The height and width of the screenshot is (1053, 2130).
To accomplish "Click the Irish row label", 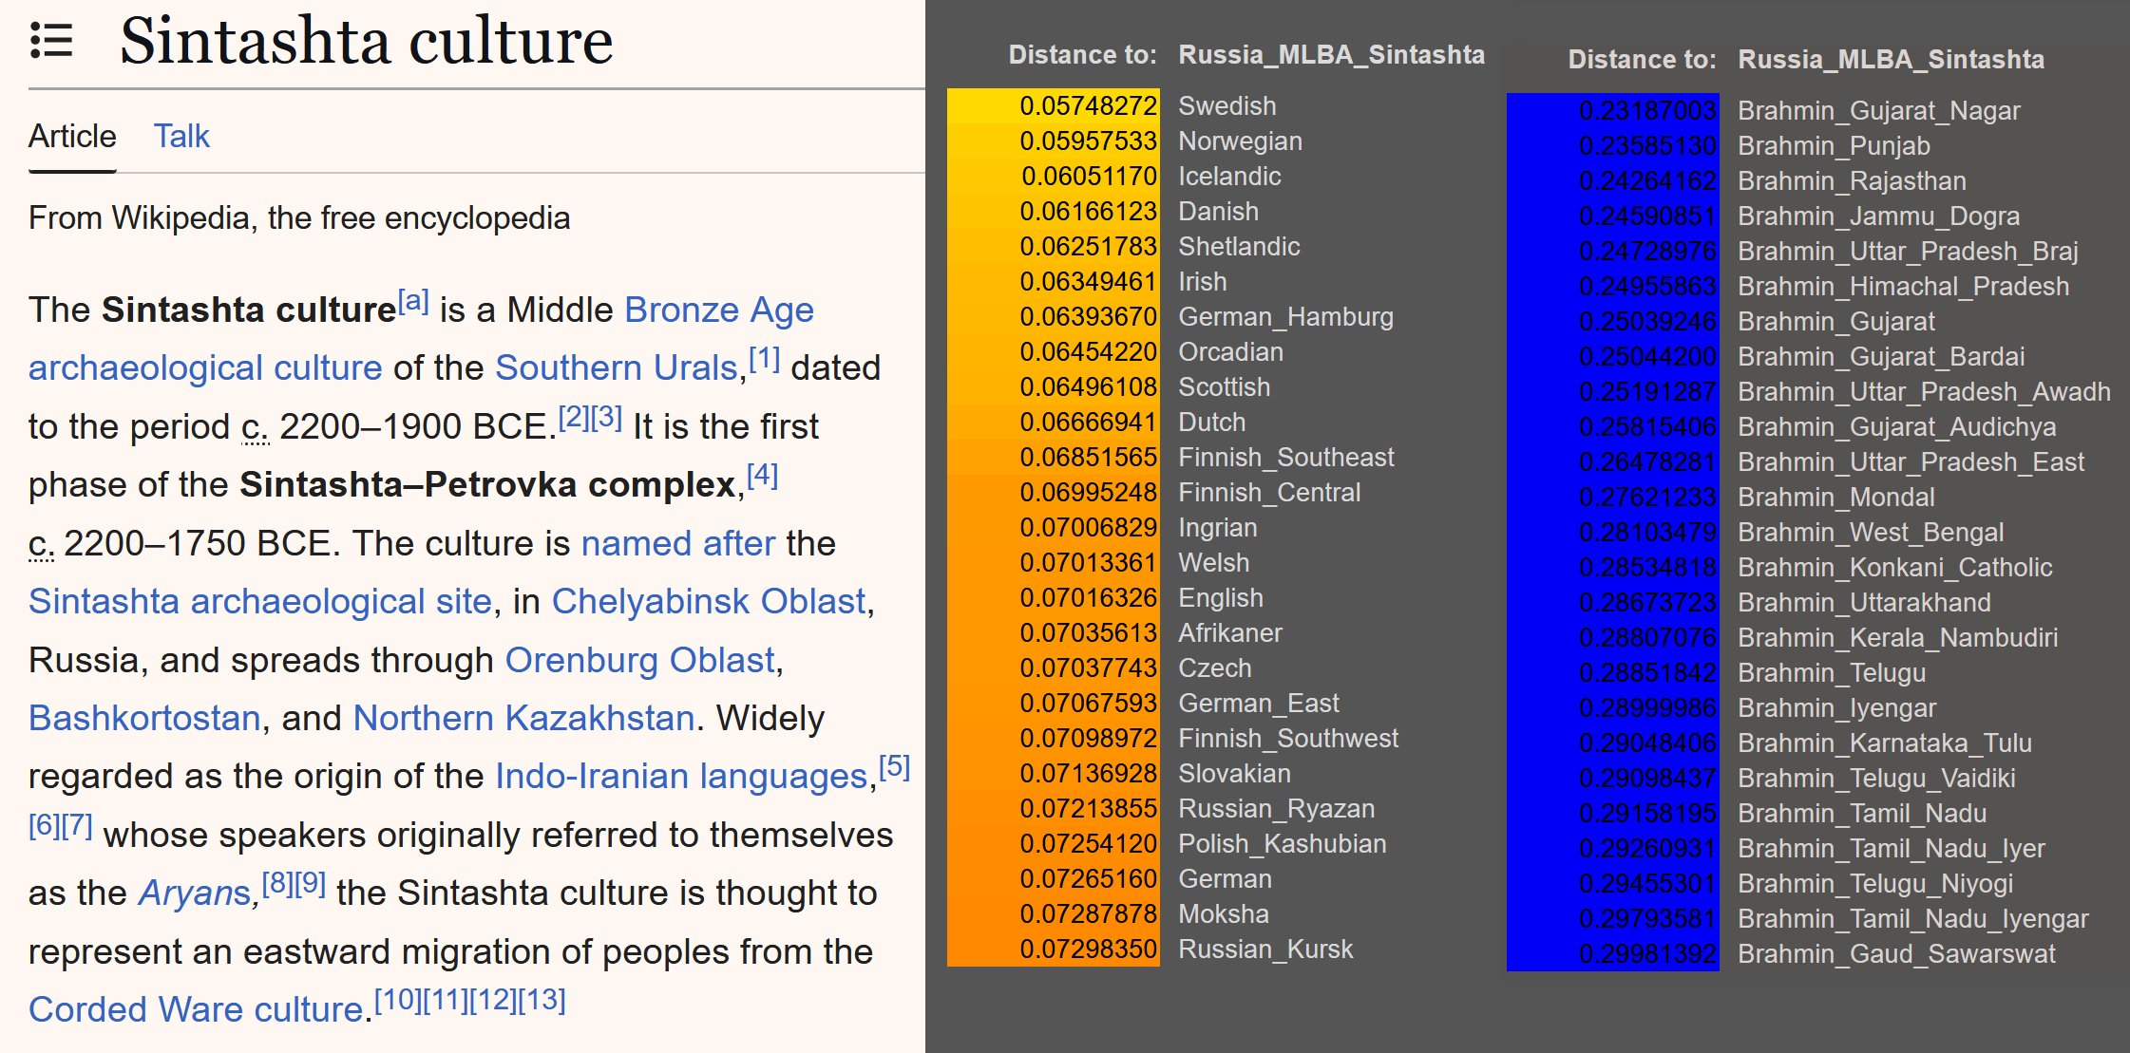I will 1203,282.
